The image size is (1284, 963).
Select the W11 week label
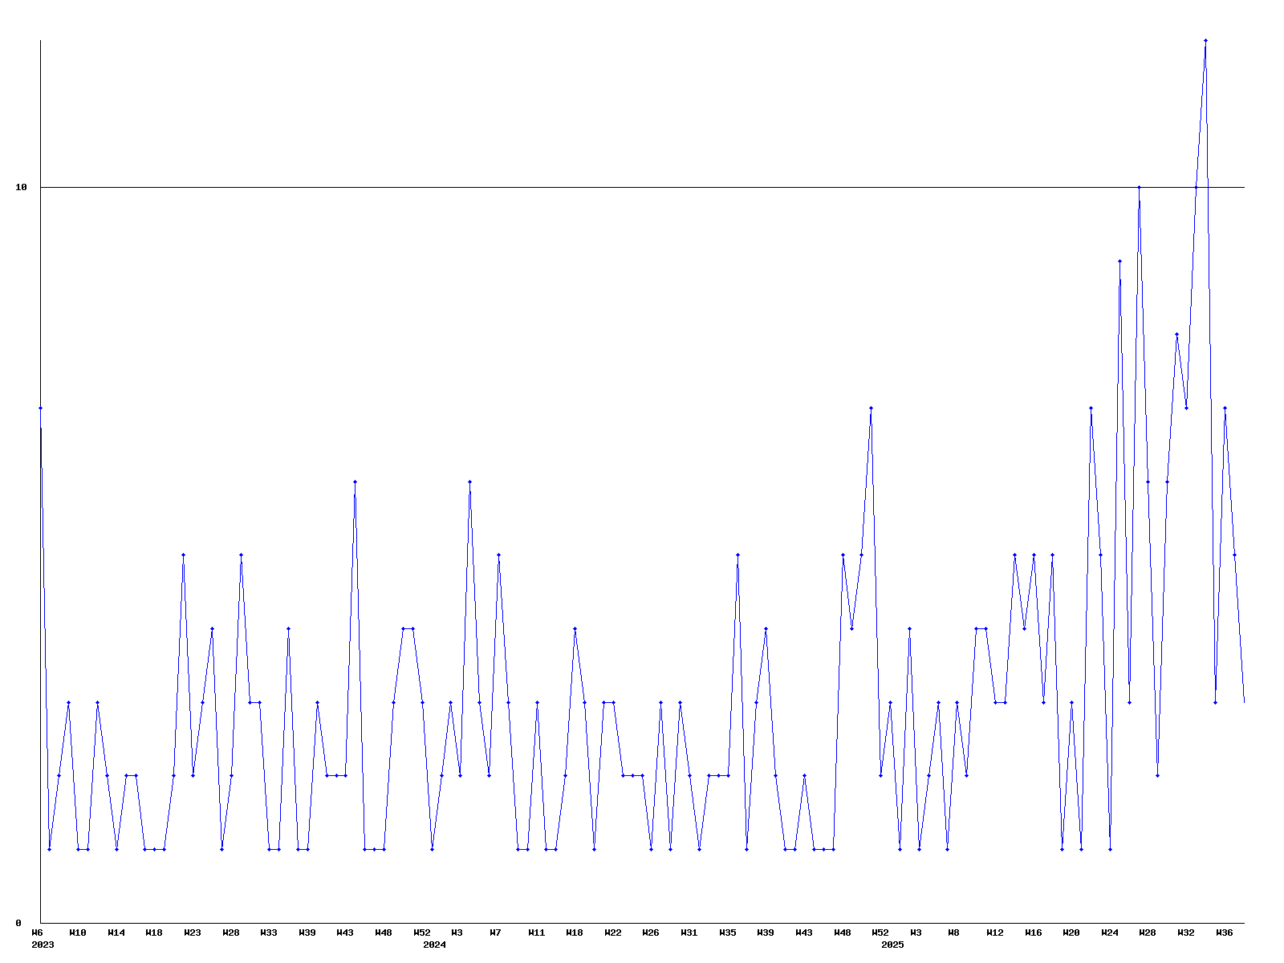(537, 933)
